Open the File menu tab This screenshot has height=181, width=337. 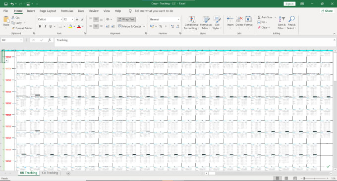click(6, 11)
